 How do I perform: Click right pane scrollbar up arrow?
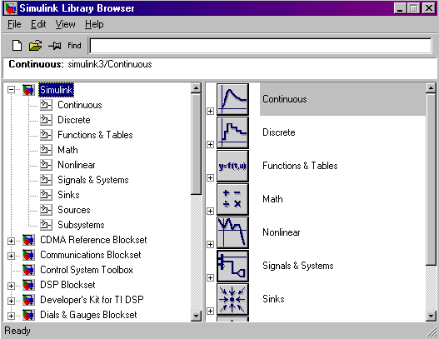[431, 88]
